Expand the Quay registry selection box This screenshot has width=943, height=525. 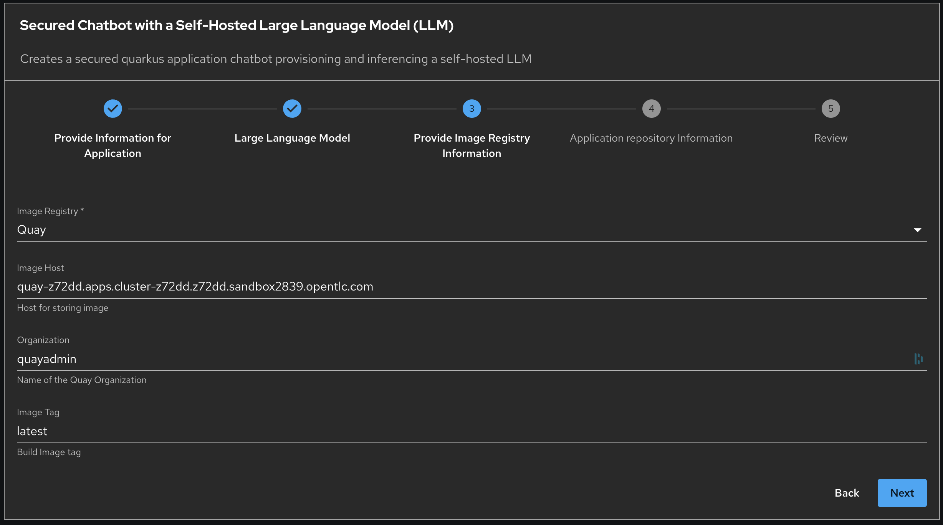pos(461,230)
